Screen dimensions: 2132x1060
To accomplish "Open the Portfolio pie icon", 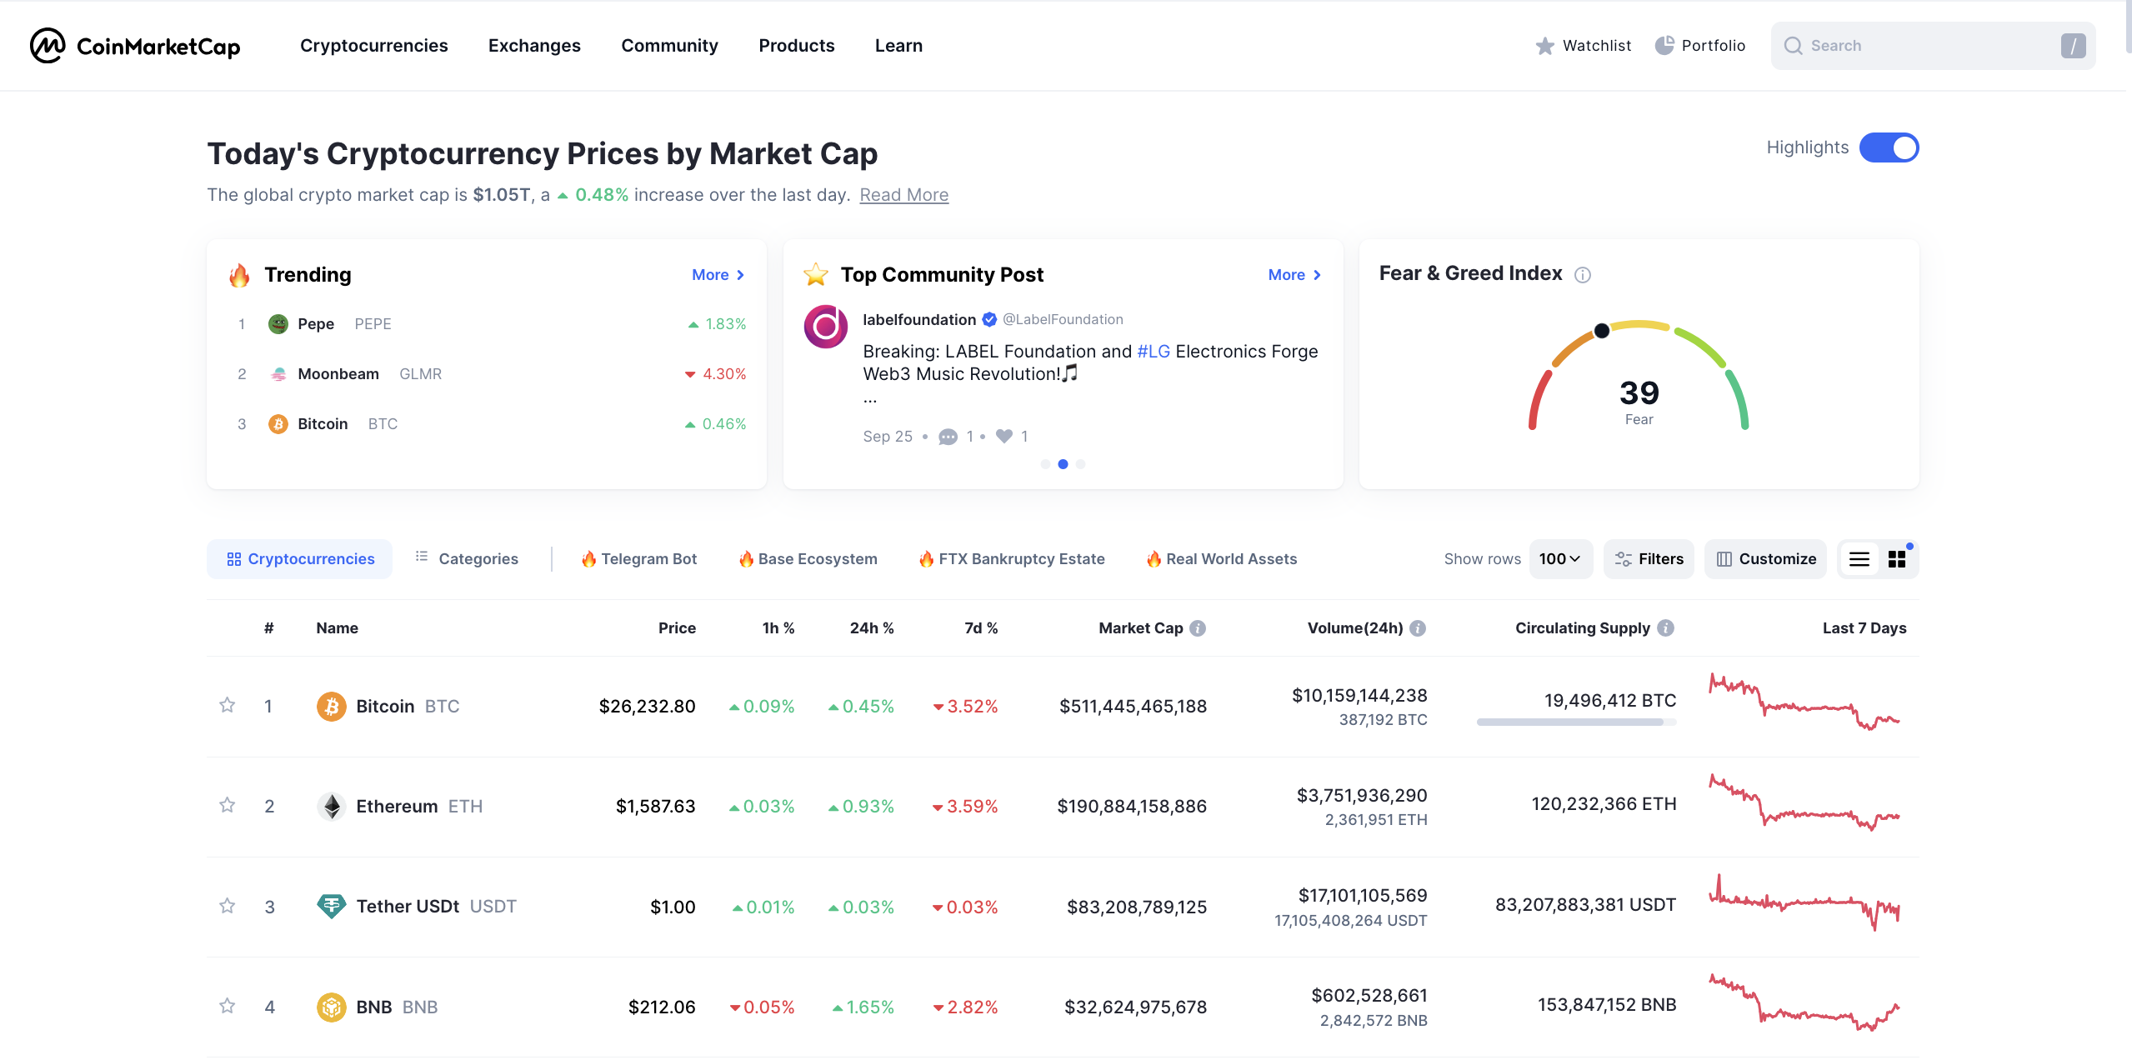I will coord(1664,46).
